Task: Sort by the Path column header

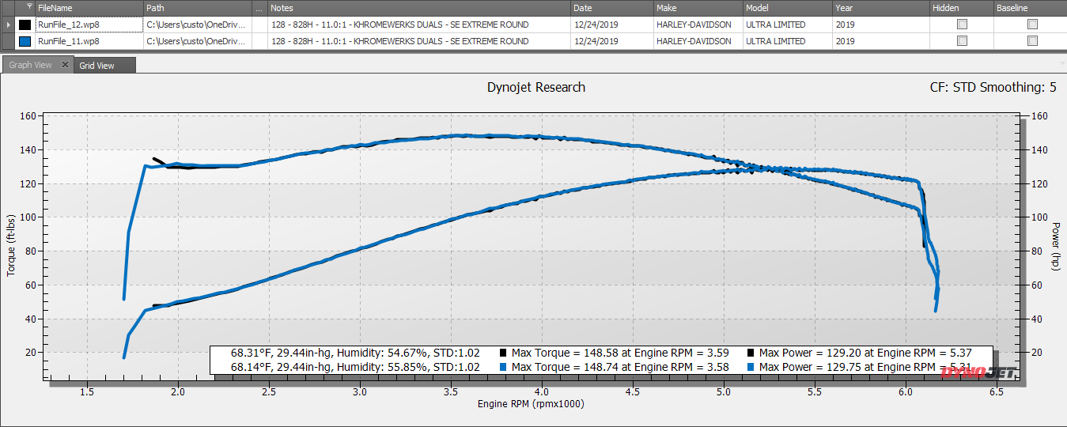Action: pyautogui.click(x=198, y=8)
